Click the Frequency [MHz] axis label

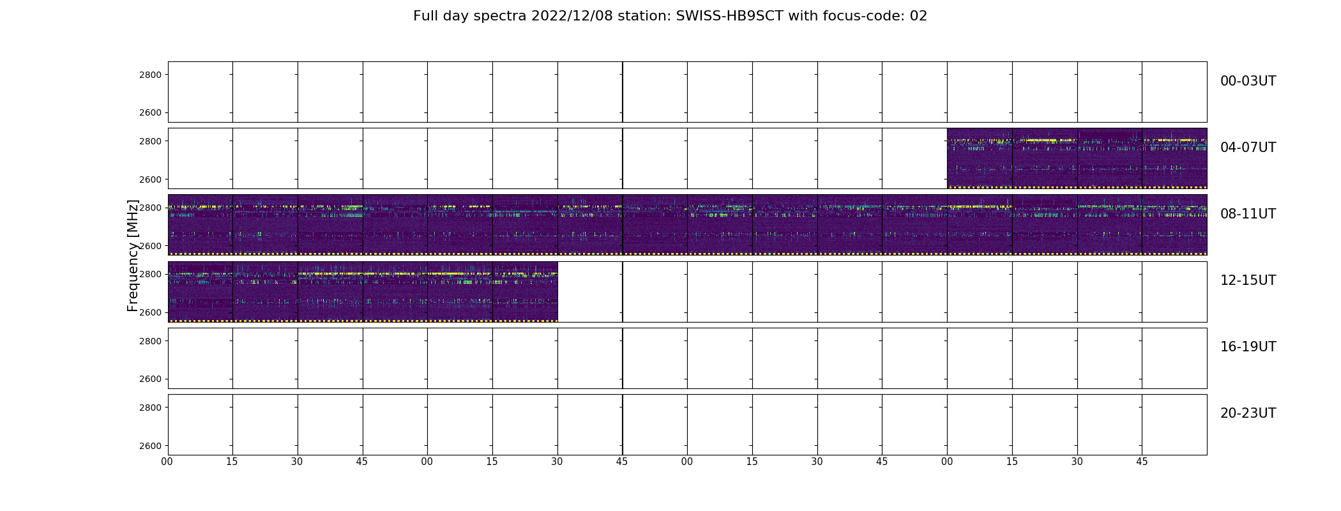133,256
